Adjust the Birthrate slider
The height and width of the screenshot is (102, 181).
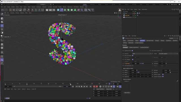145,63
